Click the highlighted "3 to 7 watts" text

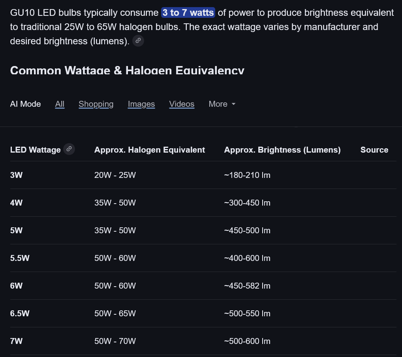(x=188, y=13)
